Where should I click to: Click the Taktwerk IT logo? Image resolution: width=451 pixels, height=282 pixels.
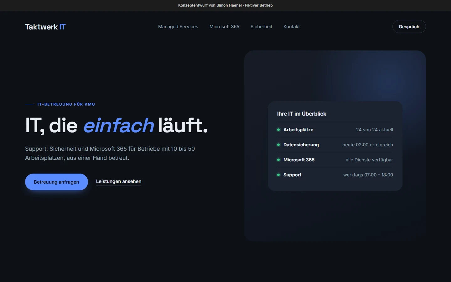[45, 27]
